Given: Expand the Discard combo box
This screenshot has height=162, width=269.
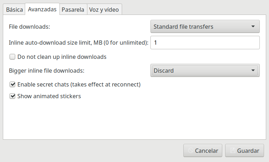Looking at the screenshot, I should click(205, 71).
